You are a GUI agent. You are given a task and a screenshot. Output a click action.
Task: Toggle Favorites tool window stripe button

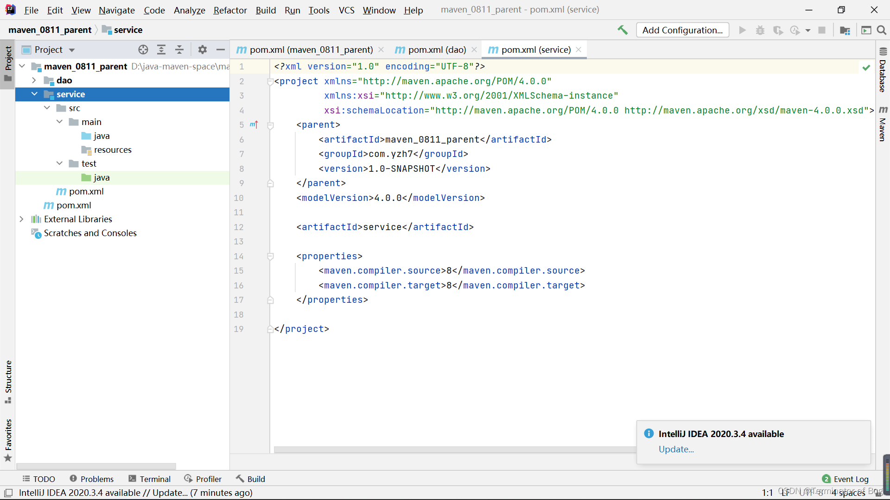(x=8, y=440)
